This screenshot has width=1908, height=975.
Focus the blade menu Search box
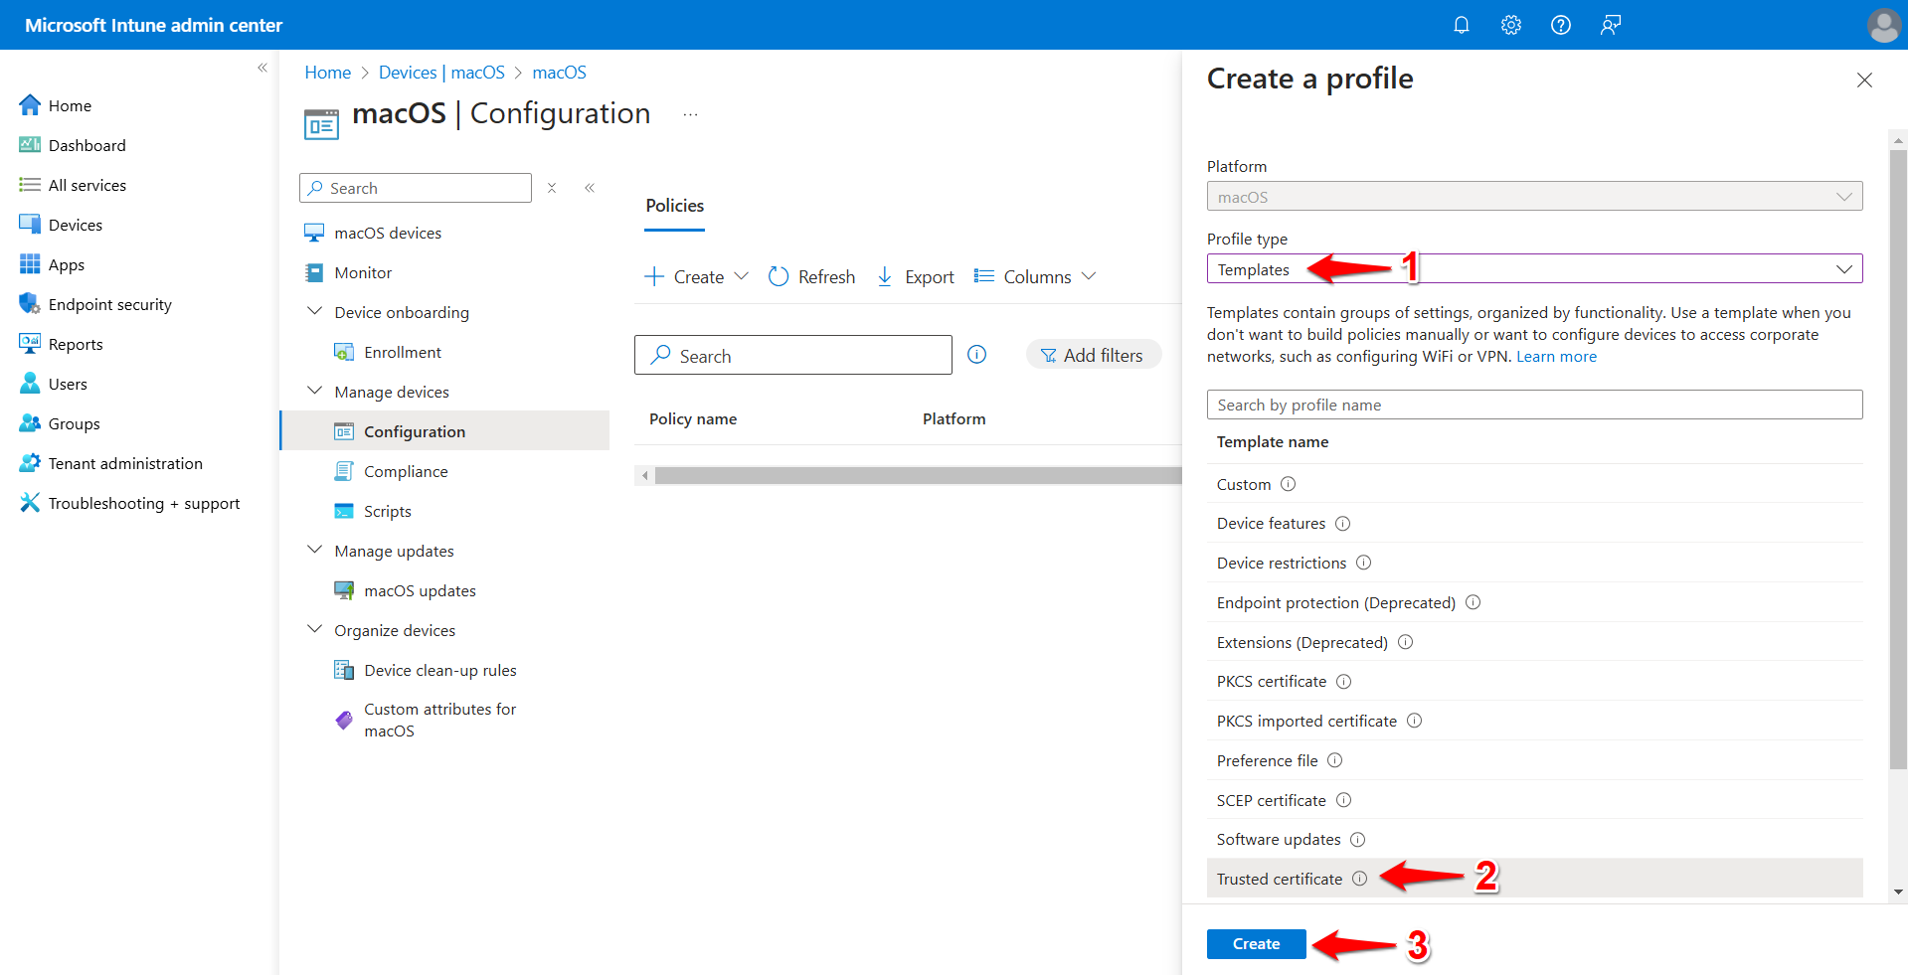pos(415,188)
